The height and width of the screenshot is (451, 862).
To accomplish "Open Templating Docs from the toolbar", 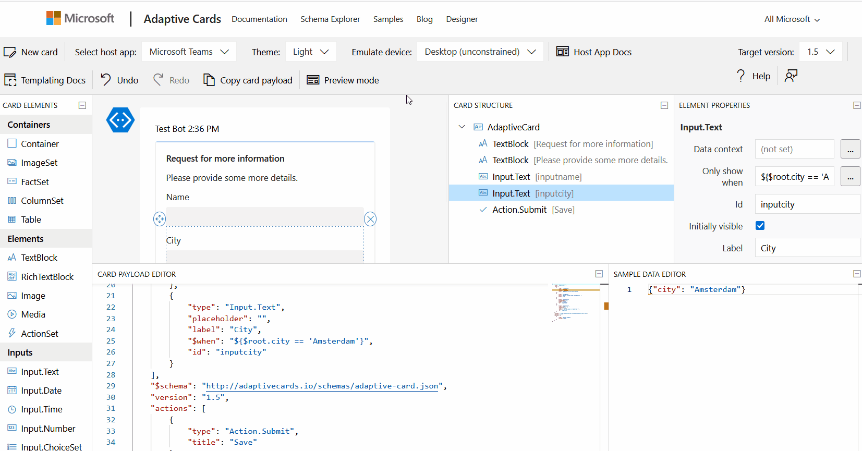I will pyautogui.click(x=45, y=80).
